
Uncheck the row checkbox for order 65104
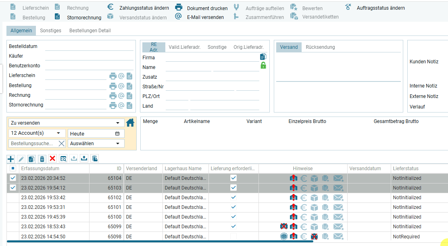click(13, 178)
